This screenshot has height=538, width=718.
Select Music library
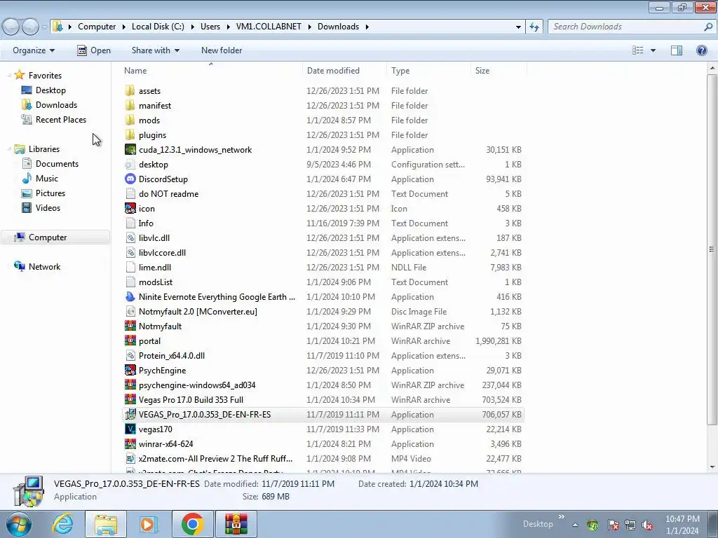(47, 179)
